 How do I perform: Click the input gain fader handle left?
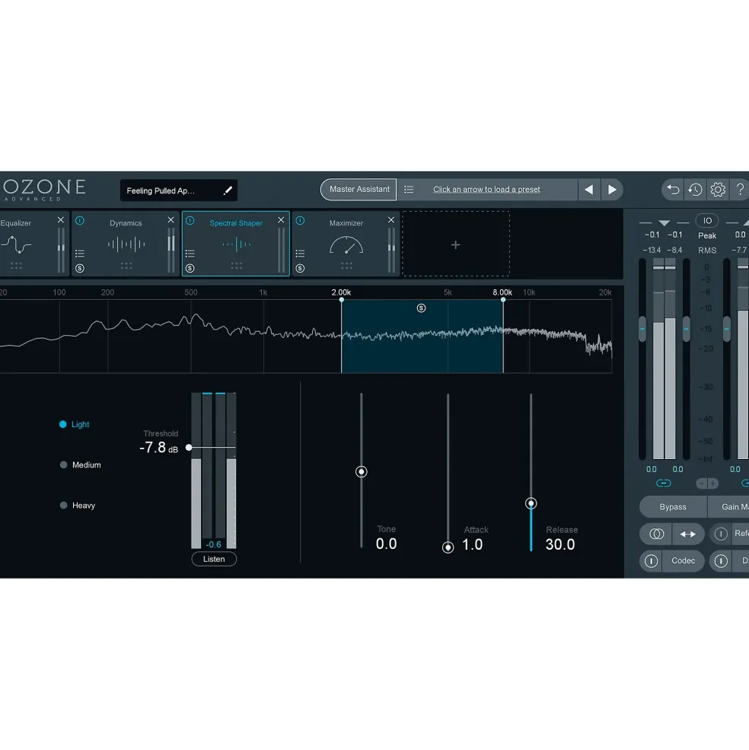pyautogui.click(x=642, y=329)
